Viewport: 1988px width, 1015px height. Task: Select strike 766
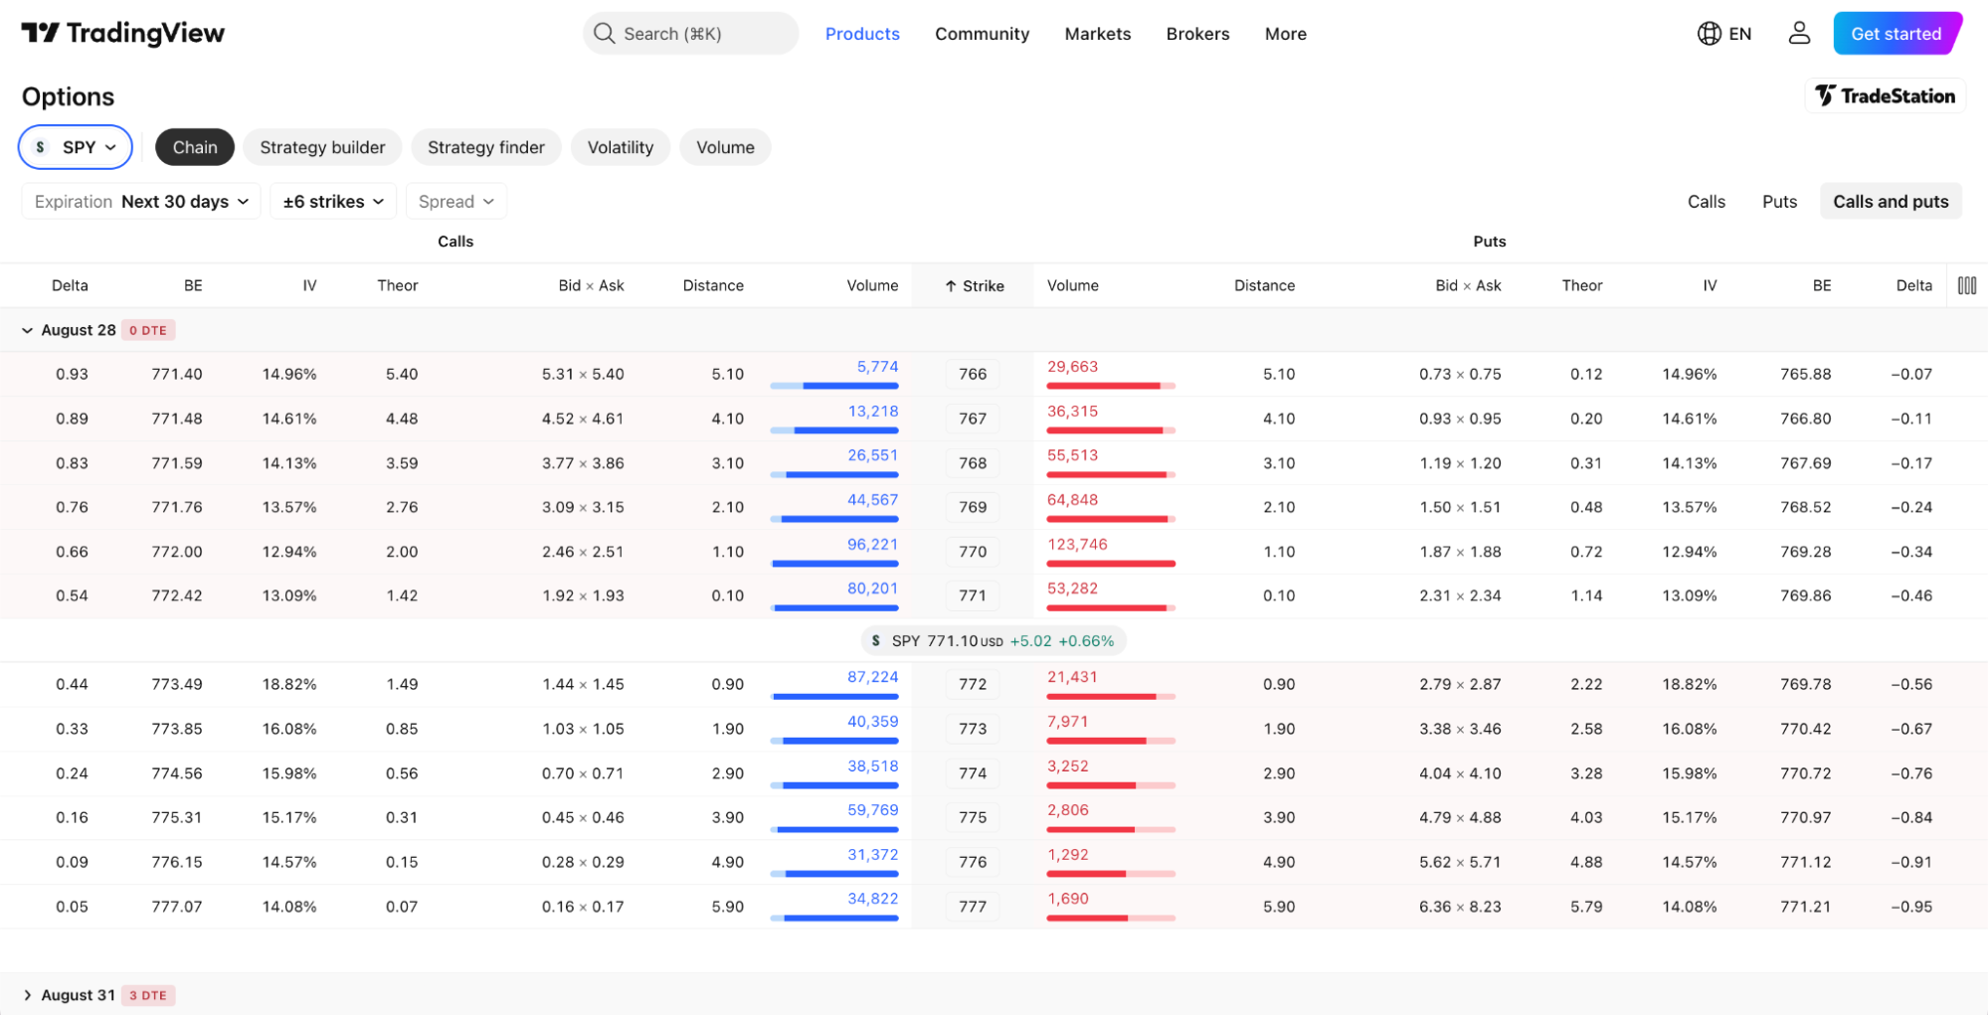pyautogui.click(x=973, y=374)
